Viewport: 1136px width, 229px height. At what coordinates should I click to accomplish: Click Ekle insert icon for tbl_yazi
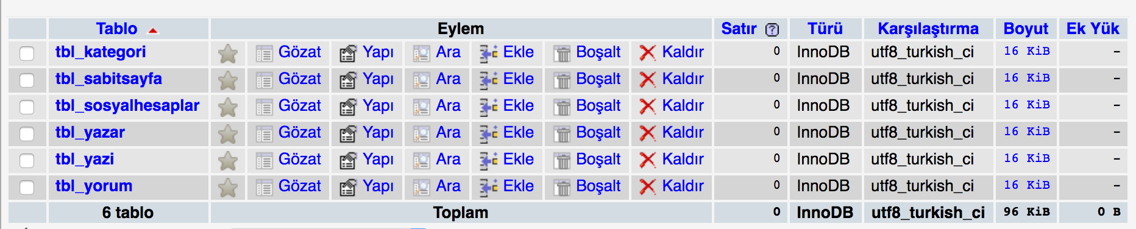[489, 161]
